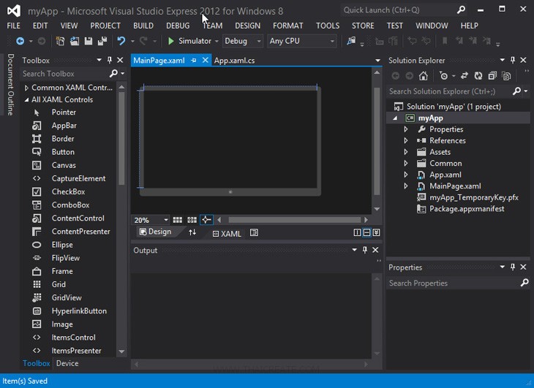This screenshot has width=534, height=388.
Task: Click Show All Files in Solution Explorer
Action: coord(506,76)
